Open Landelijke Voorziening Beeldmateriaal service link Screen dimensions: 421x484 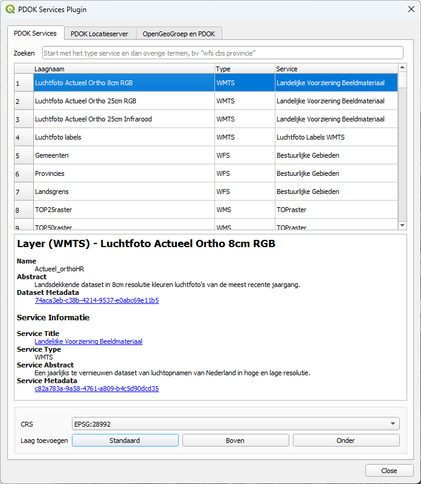coord(89,341)
